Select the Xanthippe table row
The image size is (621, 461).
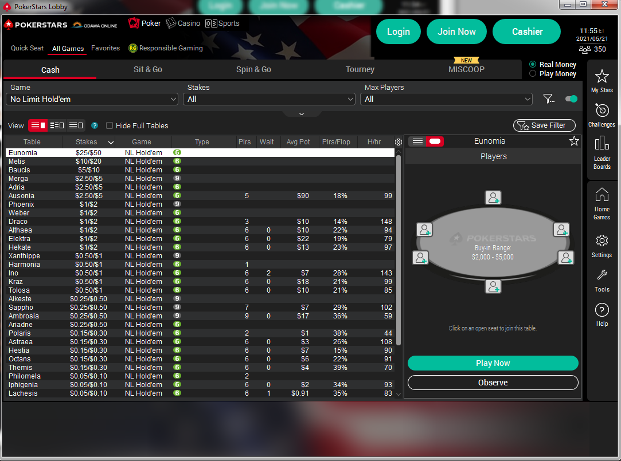[200, 256]
